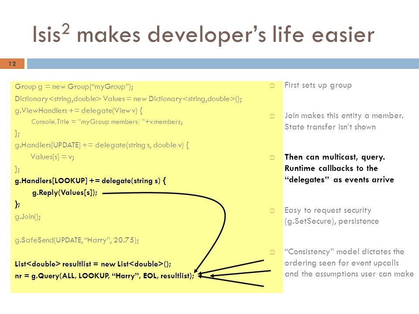419x314 pixels.
Task: Click the g.Reply(Values[s]); line
Action: (65, 192)
